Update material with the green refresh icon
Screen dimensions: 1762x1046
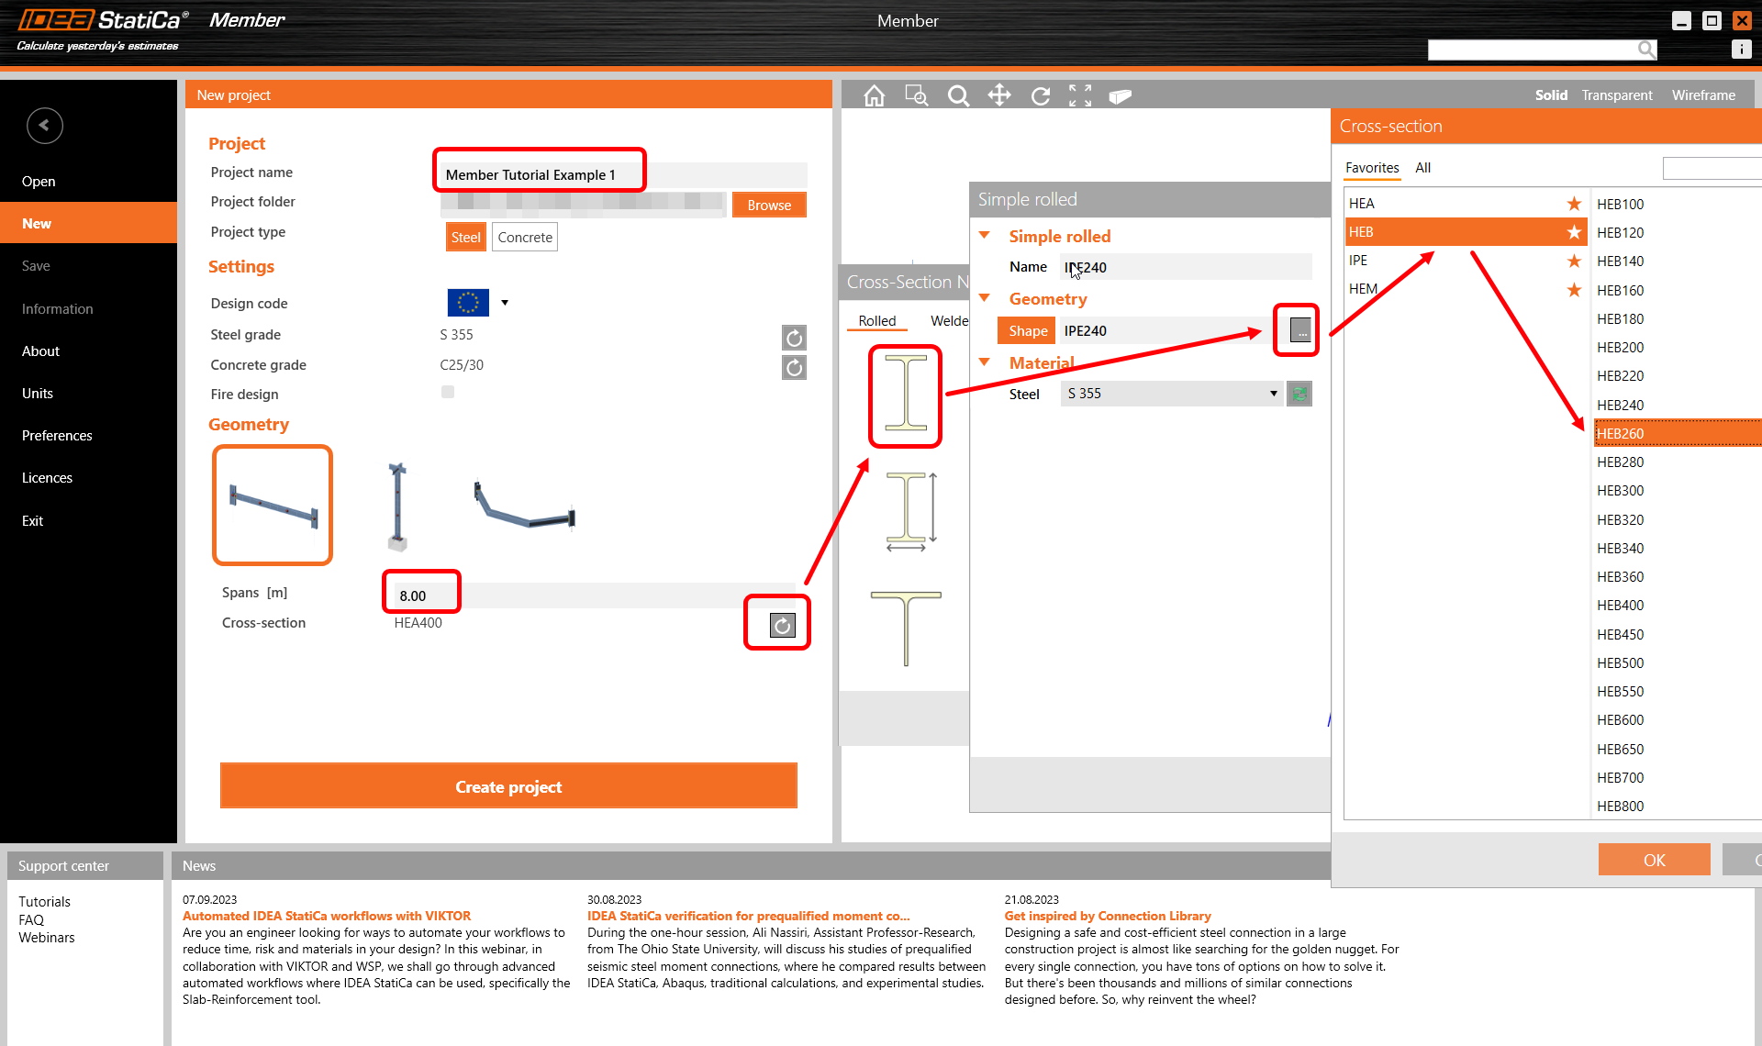pos(1299,393)
